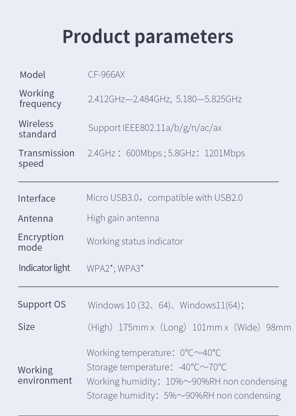Click the WPA2*; WPA3* value
The width and height of the screenshot is (296, 416).
click(115, 268)
